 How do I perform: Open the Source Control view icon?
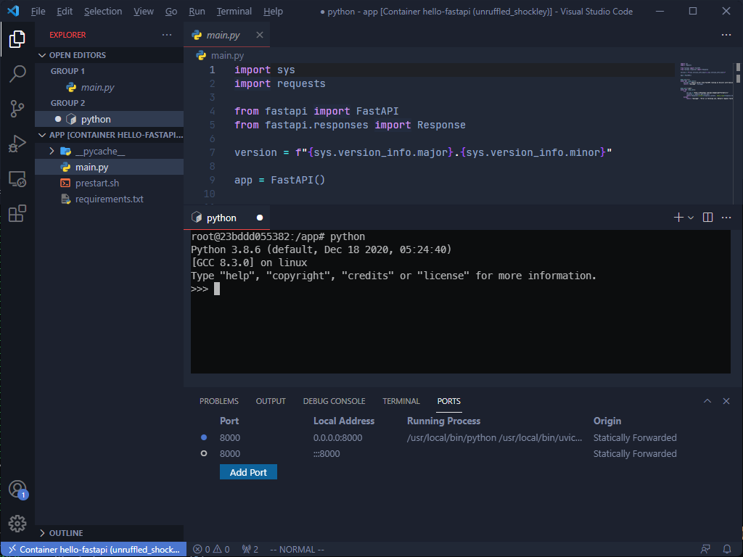(x=17, y=109)
